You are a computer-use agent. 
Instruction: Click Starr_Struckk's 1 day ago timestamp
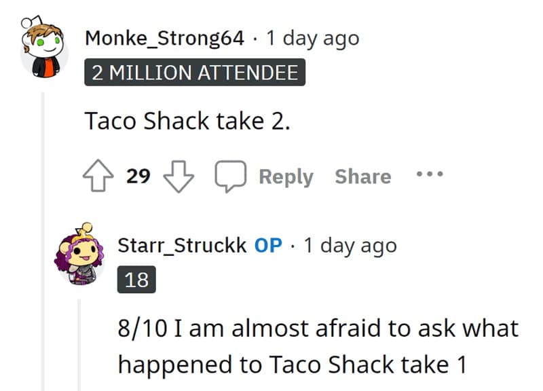350,245
